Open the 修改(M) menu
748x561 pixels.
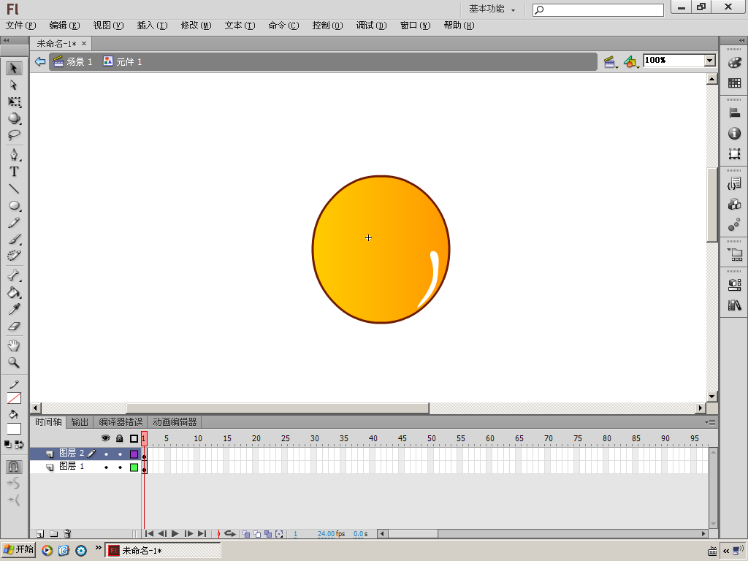(196, 26)
